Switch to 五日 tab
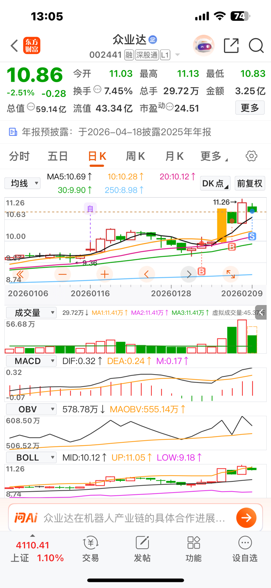Screen dimensions: 271x588 click(58, 156)
